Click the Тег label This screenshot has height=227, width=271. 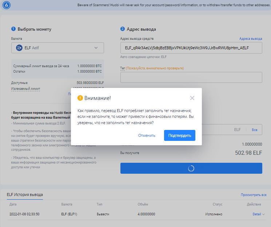click(122, 68)
